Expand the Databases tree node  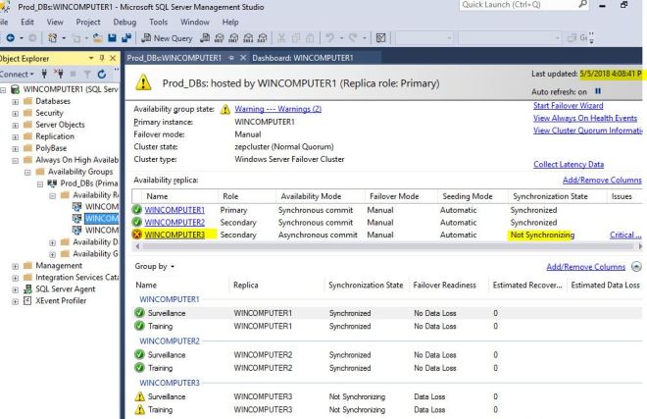click(5, 103)
